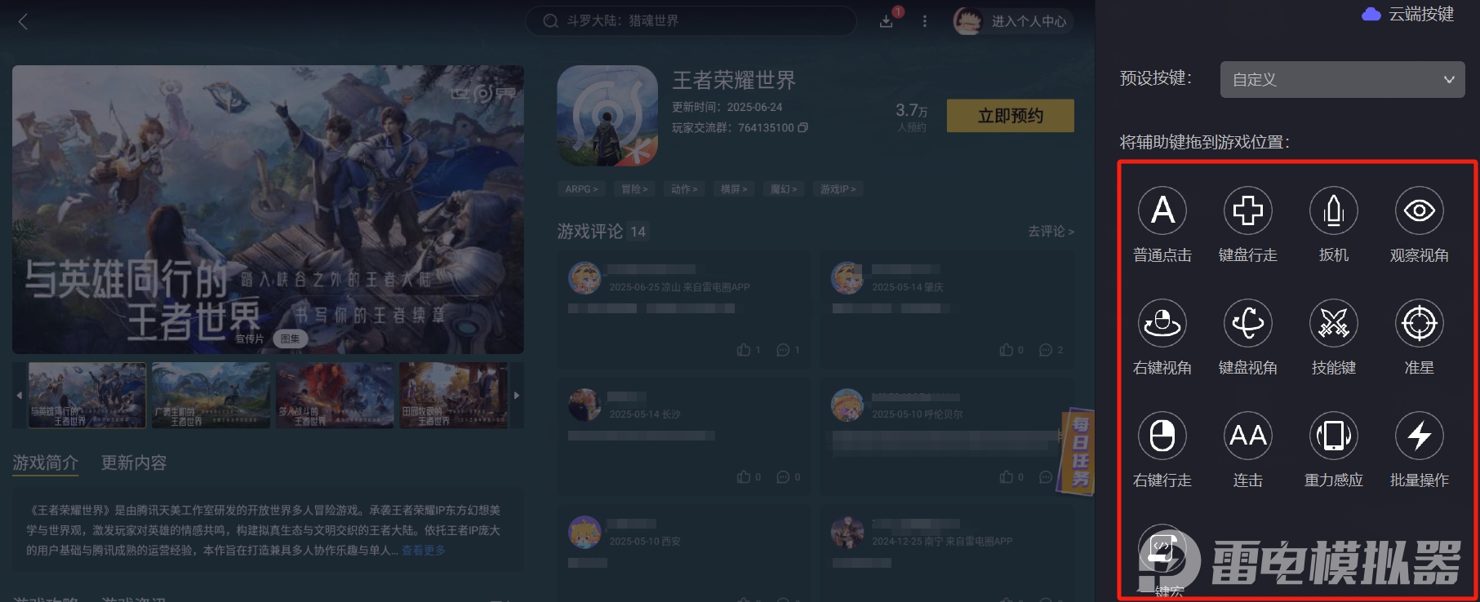Choose the 技能键 crossed swords icon
Image resolution: width=1480 pixels, height=602 pixels.
coord(1334,323)
